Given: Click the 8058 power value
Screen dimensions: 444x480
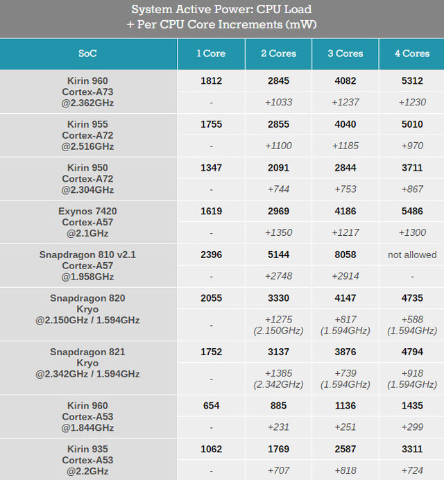Looking at the screenshot, I should [345, 255].
